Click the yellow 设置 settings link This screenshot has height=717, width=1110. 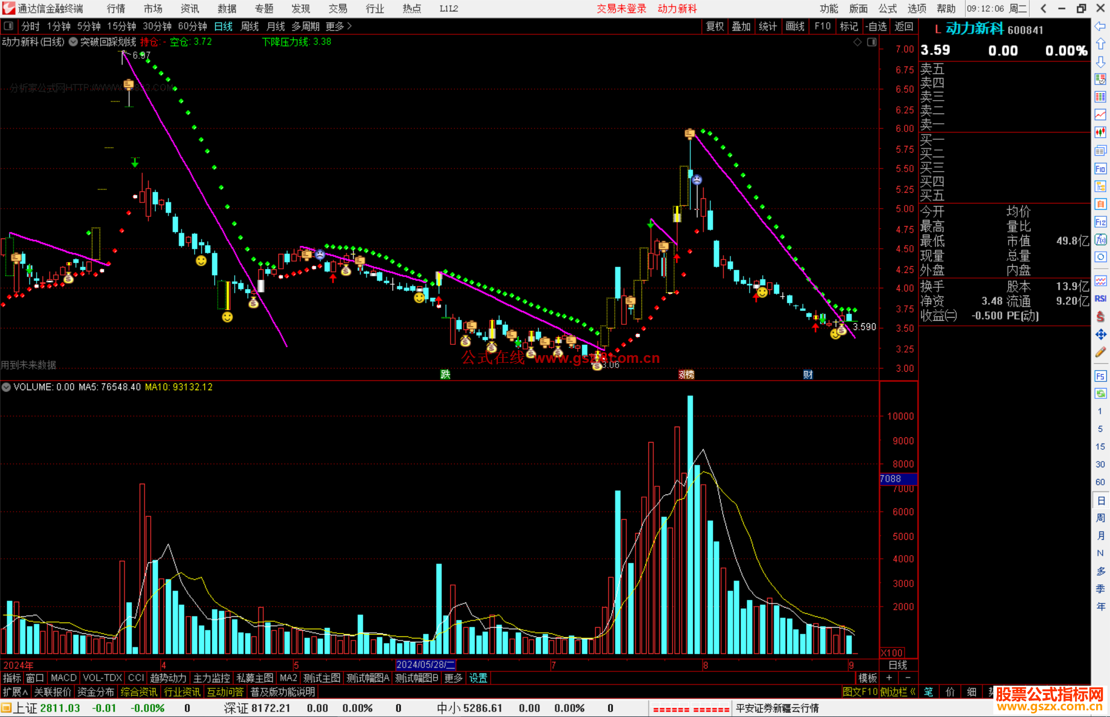point(478,678)
